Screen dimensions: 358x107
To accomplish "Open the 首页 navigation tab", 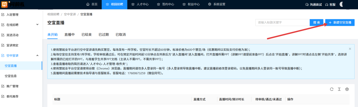I will 92,5.
